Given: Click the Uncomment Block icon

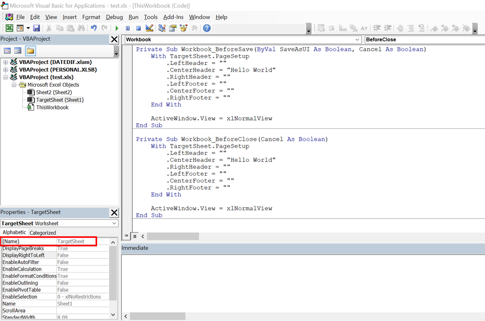Looking at the screenshot, I should [421, 28].
